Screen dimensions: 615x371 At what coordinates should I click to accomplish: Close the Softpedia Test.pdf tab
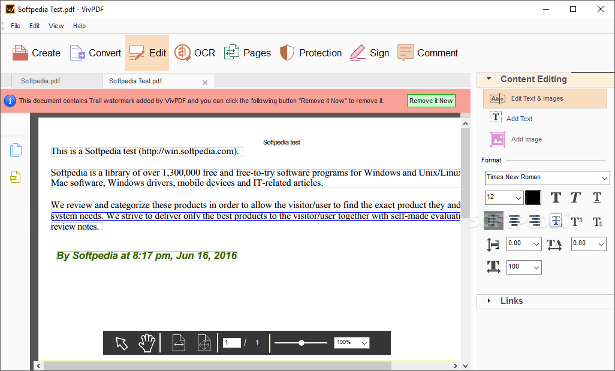205,82
